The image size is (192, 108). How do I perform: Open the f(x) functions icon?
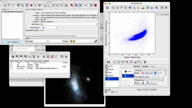pyautogui.click(x=86, y=5)
